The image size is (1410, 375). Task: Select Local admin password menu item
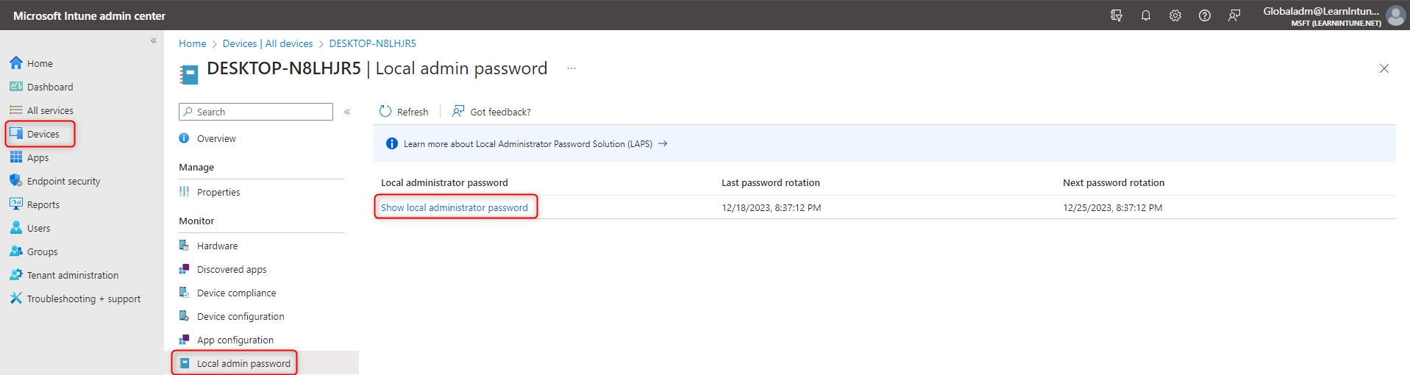coord(243,363)
